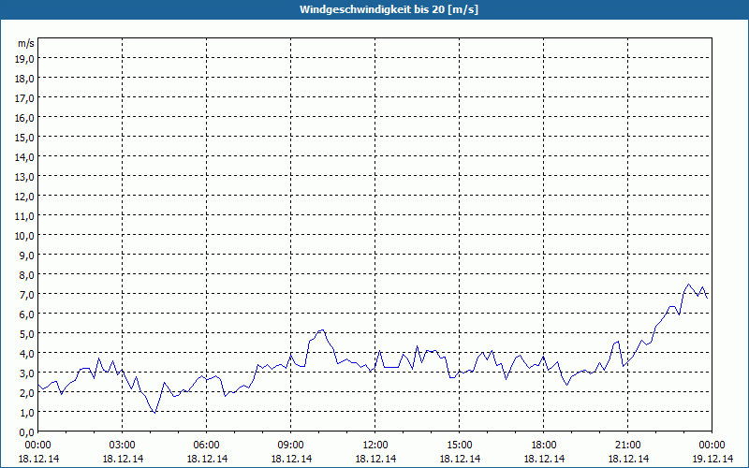Click the 15:00 time axis label
Viewport: 749px width, 468px height.
click(x=460, y=446)
